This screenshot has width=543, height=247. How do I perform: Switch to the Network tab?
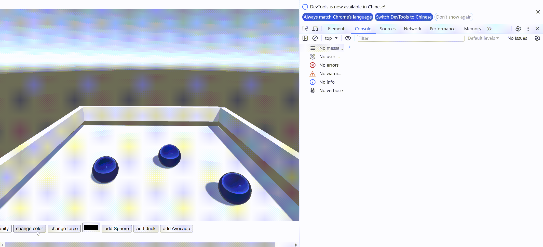tap(413, 29)
